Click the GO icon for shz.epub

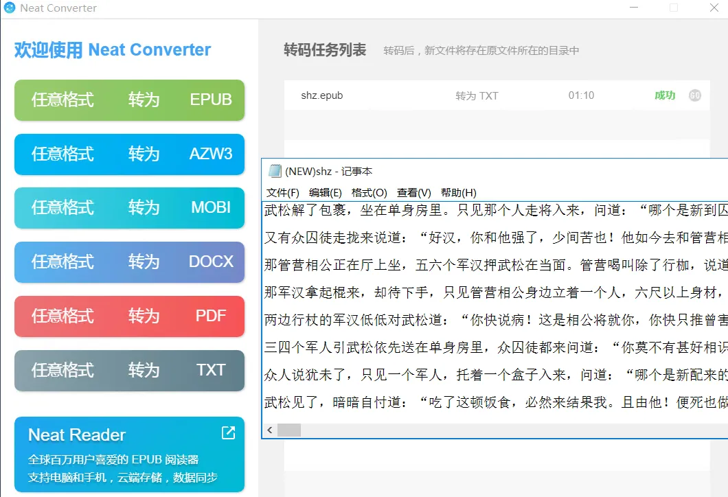click(694, 95)
